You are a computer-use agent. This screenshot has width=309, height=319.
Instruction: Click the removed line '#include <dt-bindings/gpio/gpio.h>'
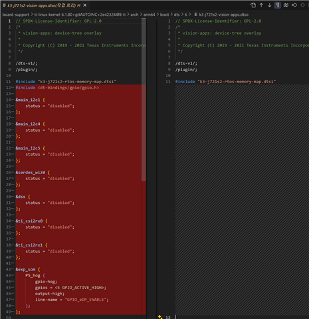point(57,88)
